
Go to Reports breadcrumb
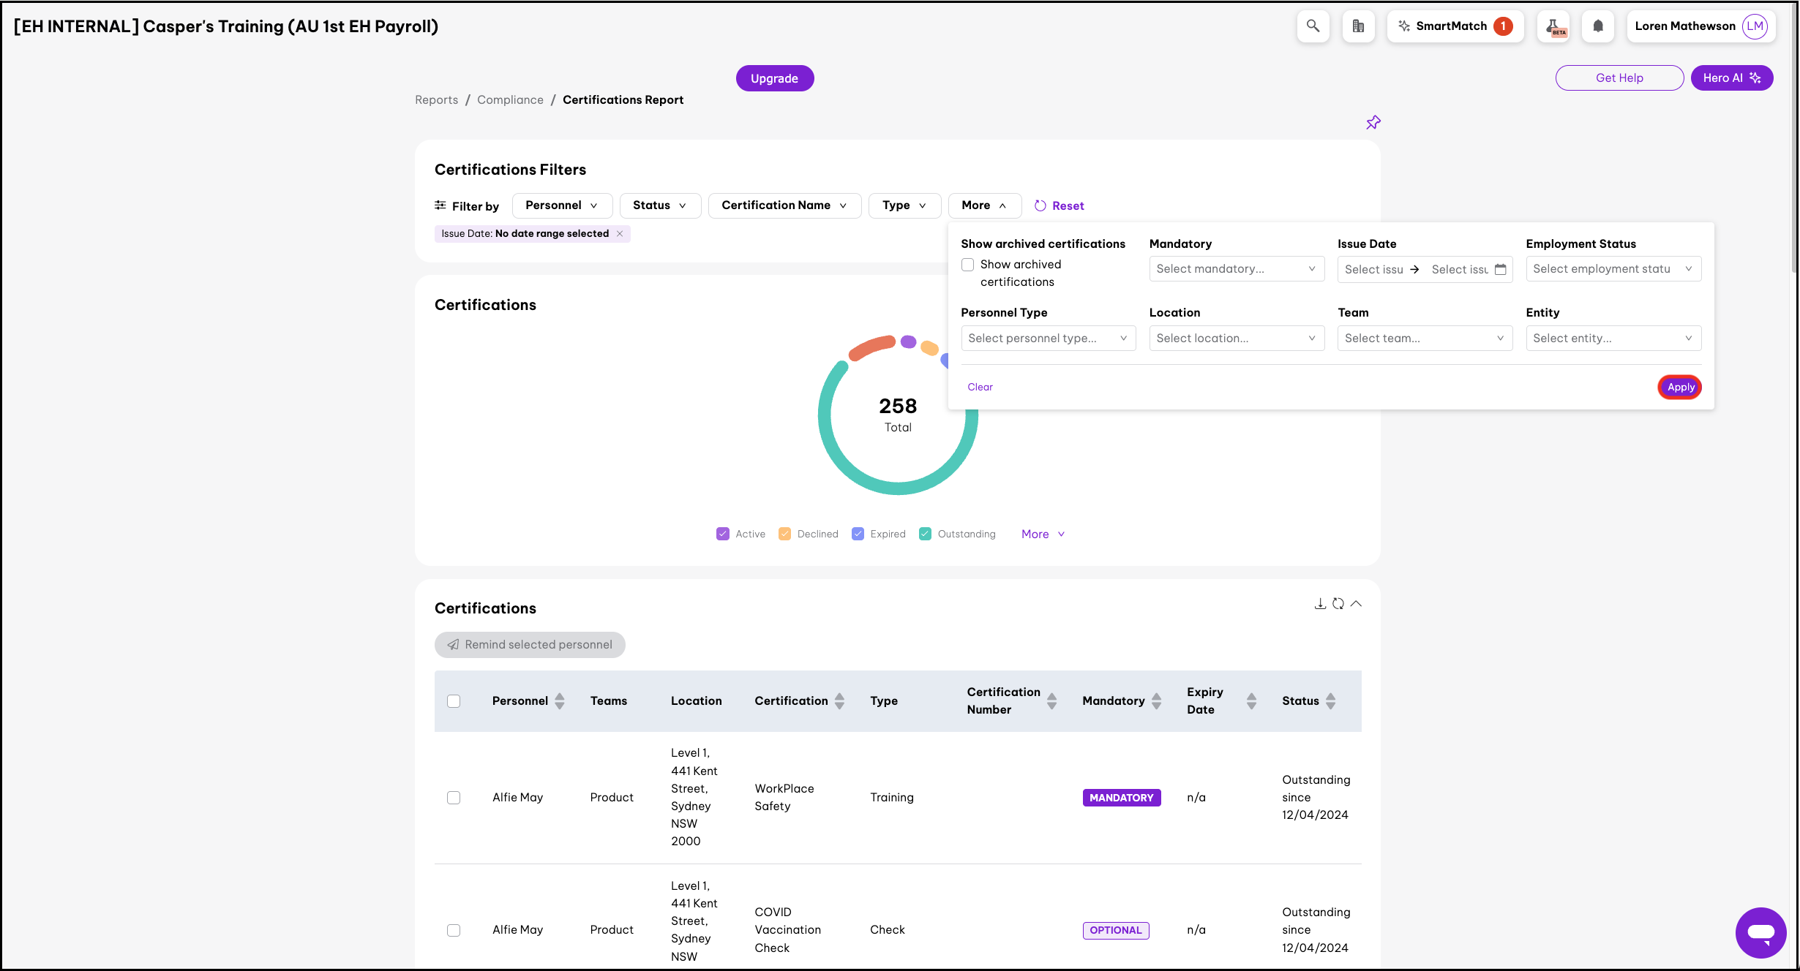click(x=436, y=100)
